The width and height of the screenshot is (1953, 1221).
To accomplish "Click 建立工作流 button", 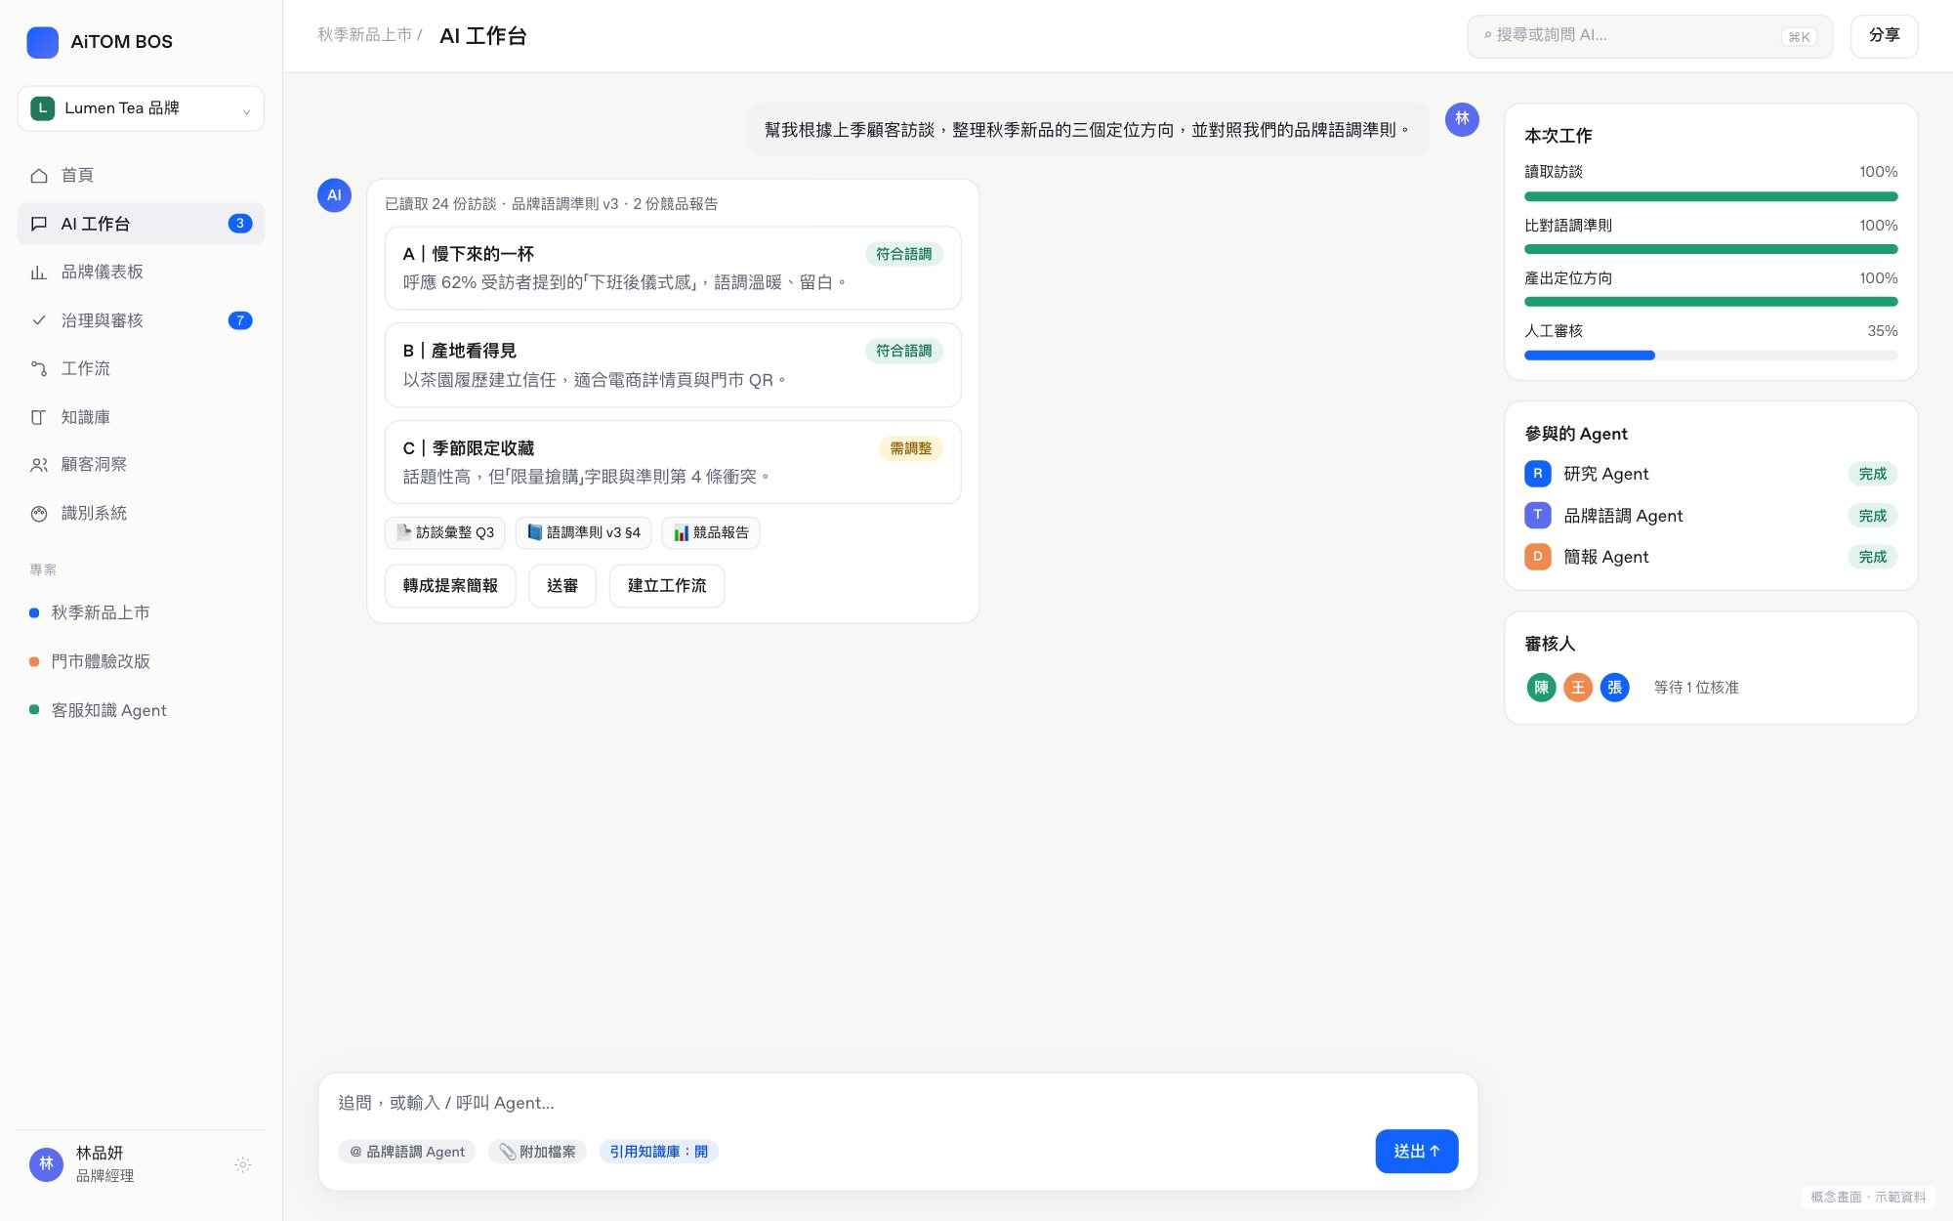I will [x=667, y=586].
